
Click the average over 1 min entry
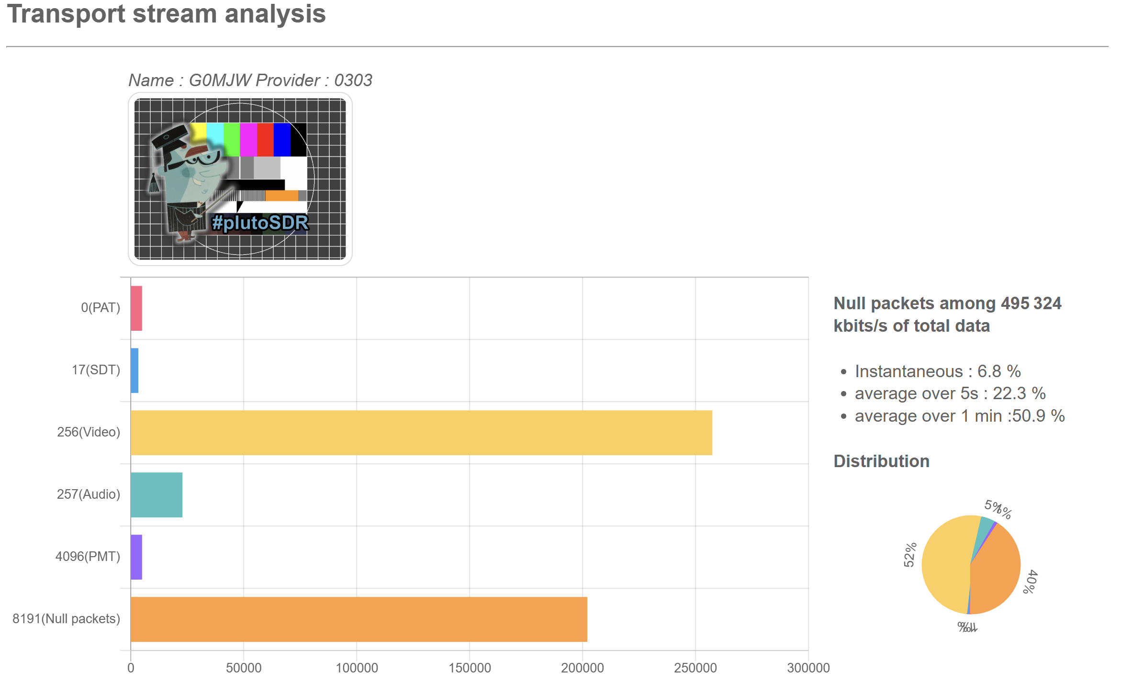click(959, 416)
